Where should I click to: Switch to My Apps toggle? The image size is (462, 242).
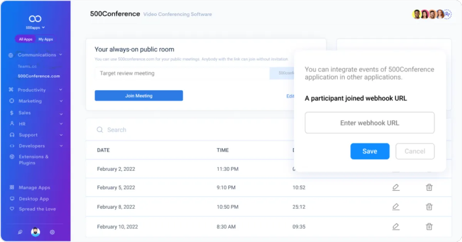pos(46,39)
